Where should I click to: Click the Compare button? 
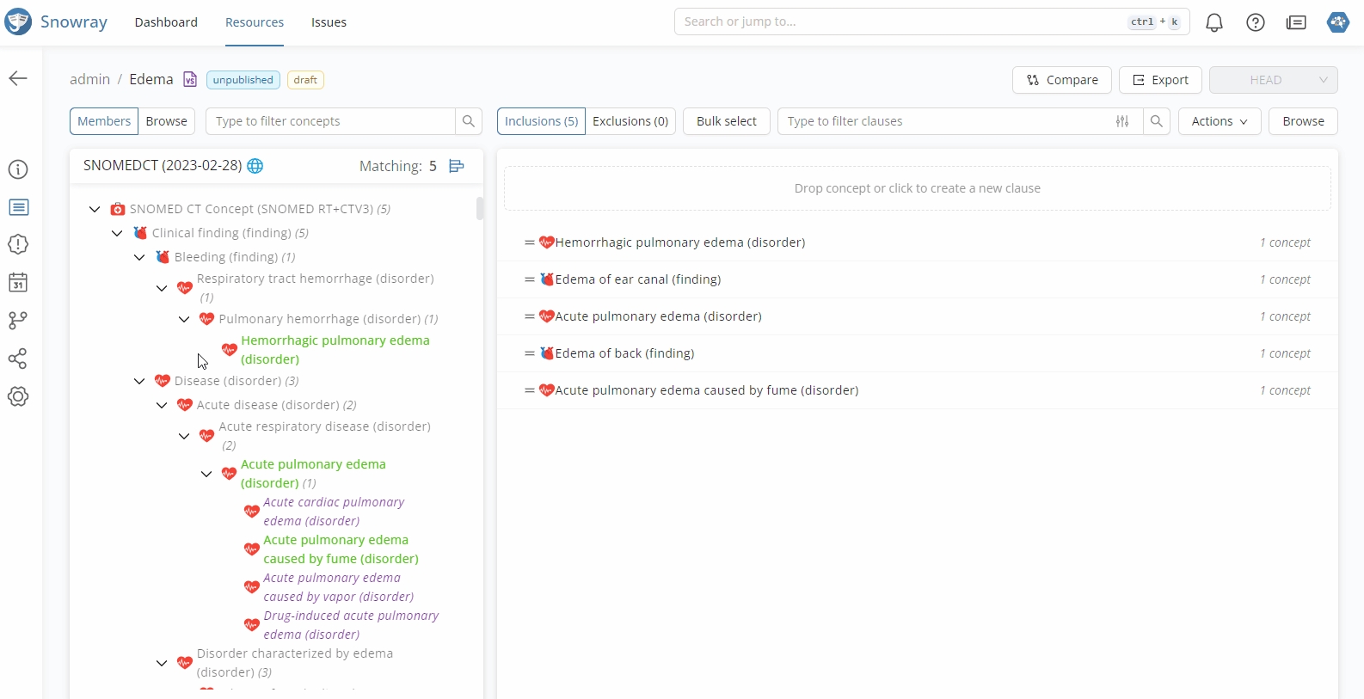click(x=1061, y=80)
